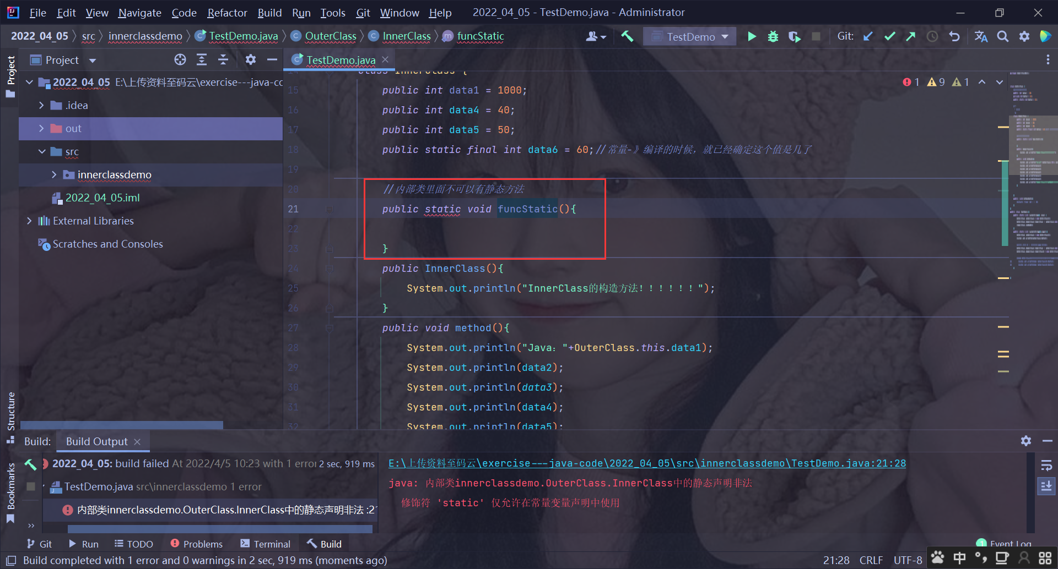Open the Terminal tool window
The width and height of the screenshot is (1058, 569).
pos(265,544)
